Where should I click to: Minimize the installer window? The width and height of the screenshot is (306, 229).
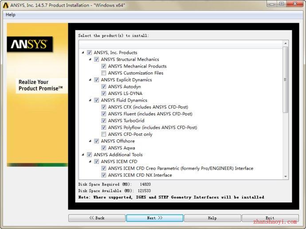(272, 4)
